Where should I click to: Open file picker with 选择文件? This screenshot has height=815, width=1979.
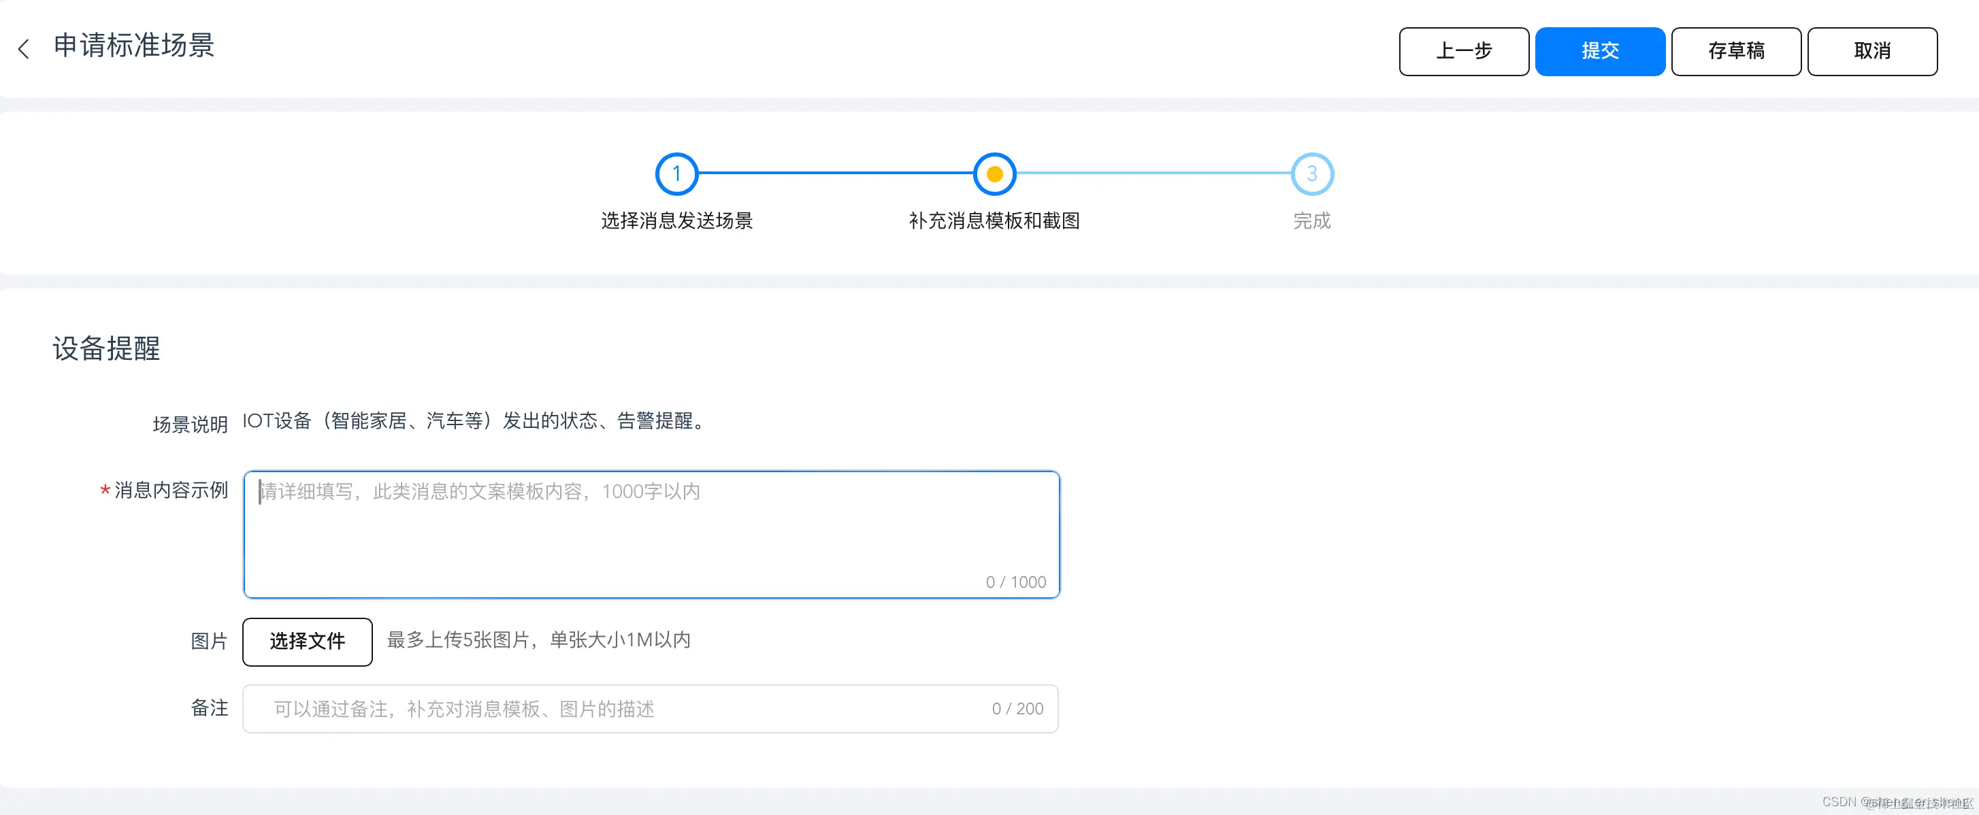[306, 642]
